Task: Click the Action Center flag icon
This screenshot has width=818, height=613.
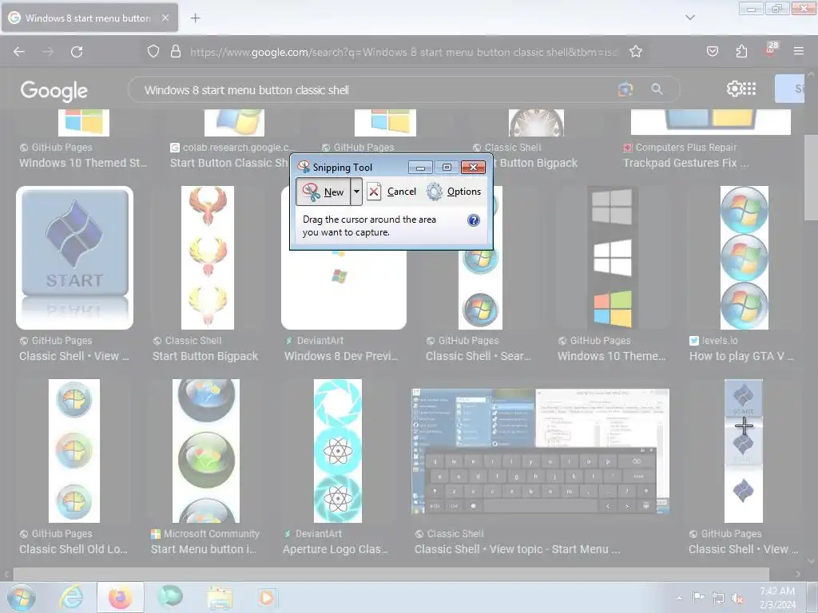Action: click(698, 597)
